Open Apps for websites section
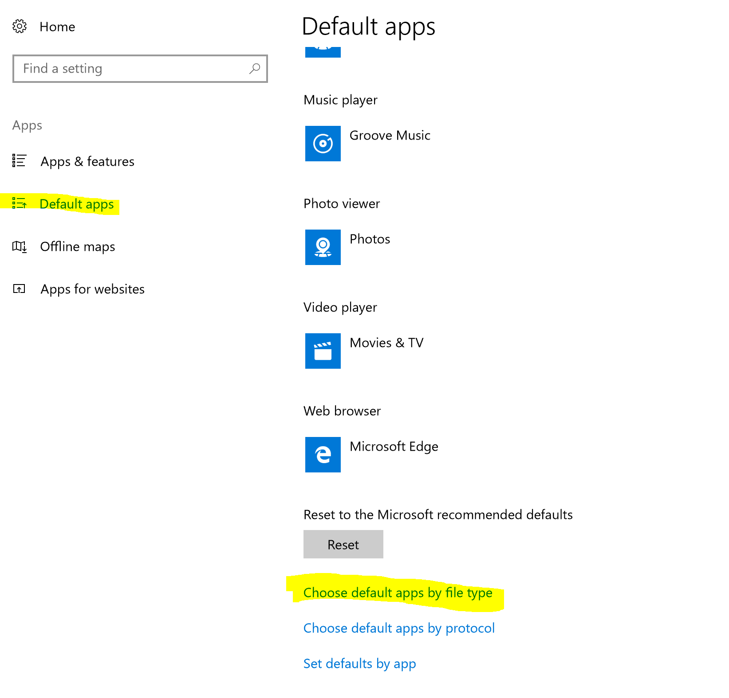This screenshot has width=729, height=698. [x=93, y=289]
